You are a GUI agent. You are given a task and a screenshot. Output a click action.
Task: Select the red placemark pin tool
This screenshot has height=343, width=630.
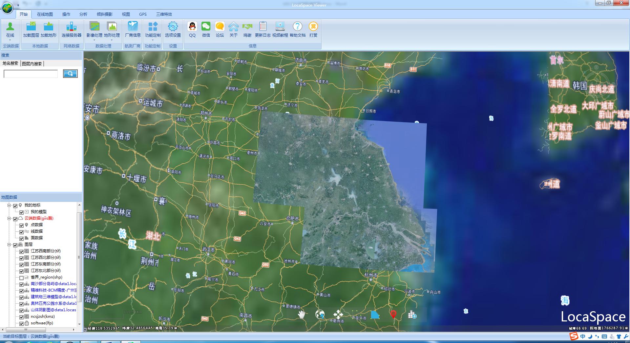pos(393,315)
